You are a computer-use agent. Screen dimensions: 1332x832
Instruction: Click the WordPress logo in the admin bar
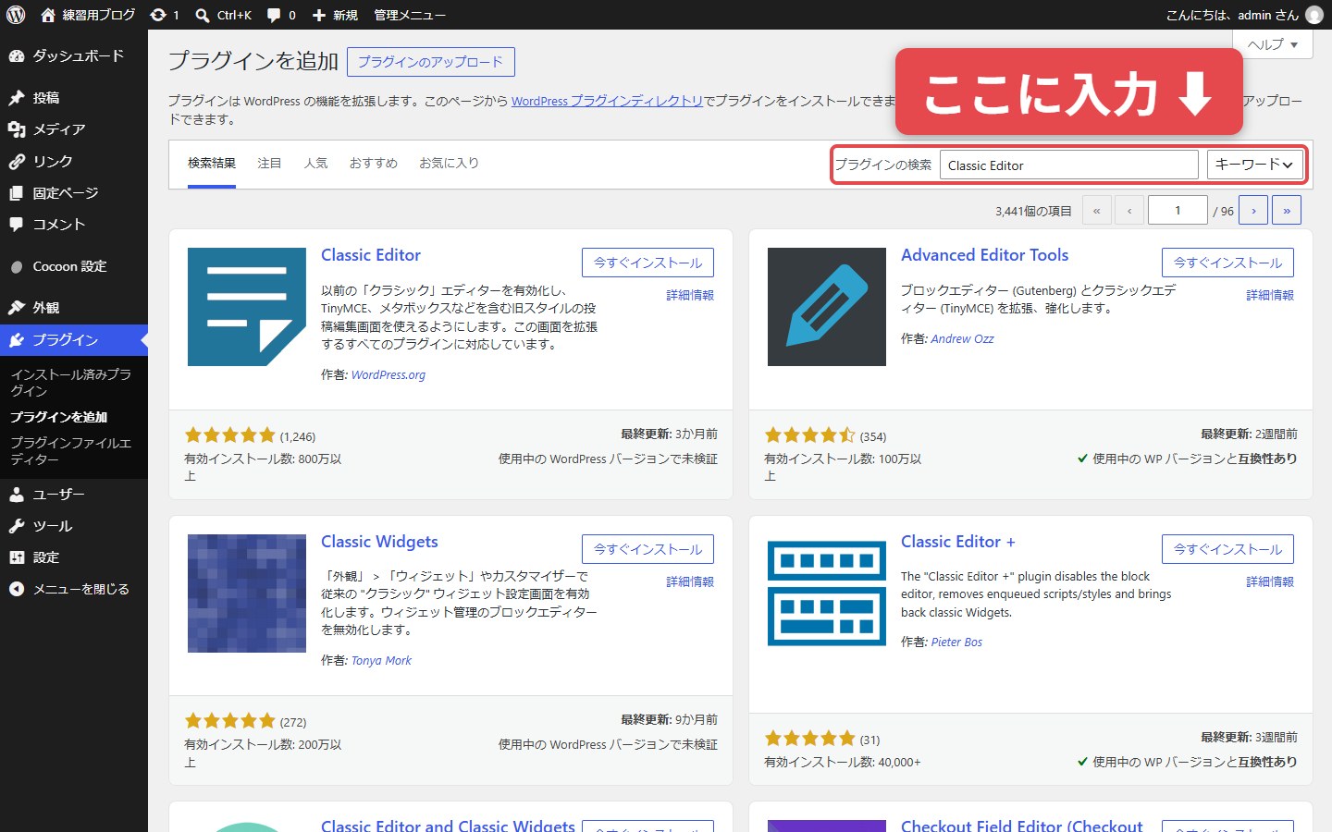pyautogui.click(x=16, y=15)
